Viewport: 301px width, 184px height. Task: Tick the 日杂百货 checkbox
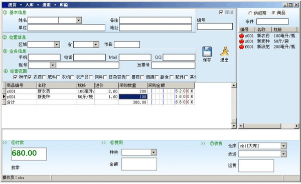(x=105, y=77)
